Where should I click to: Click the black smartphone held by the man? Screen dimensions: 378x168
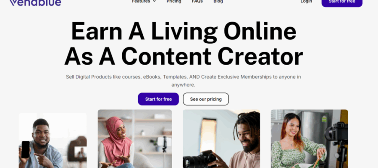pos(26,150)
